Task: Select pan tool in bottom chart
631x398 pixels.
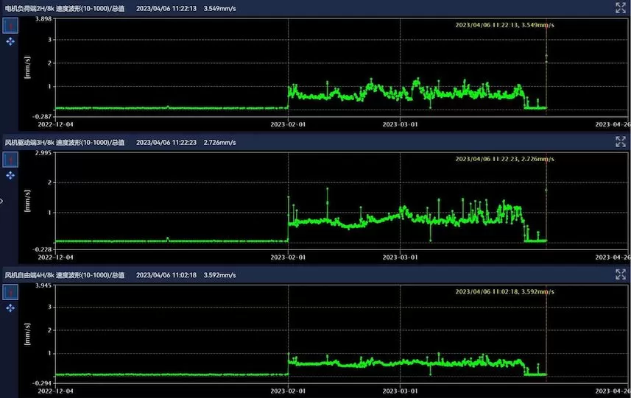Action: pos(10,309)
